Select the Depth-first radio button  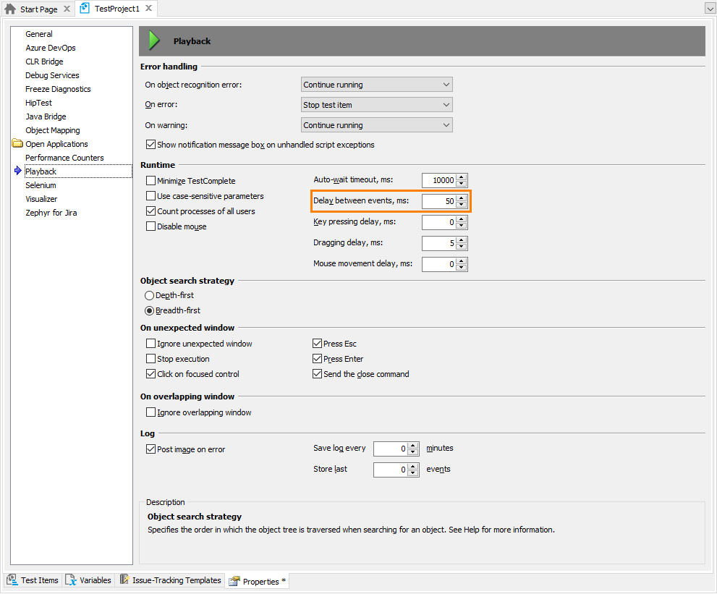pyautogui.click(x=150, y=295)
